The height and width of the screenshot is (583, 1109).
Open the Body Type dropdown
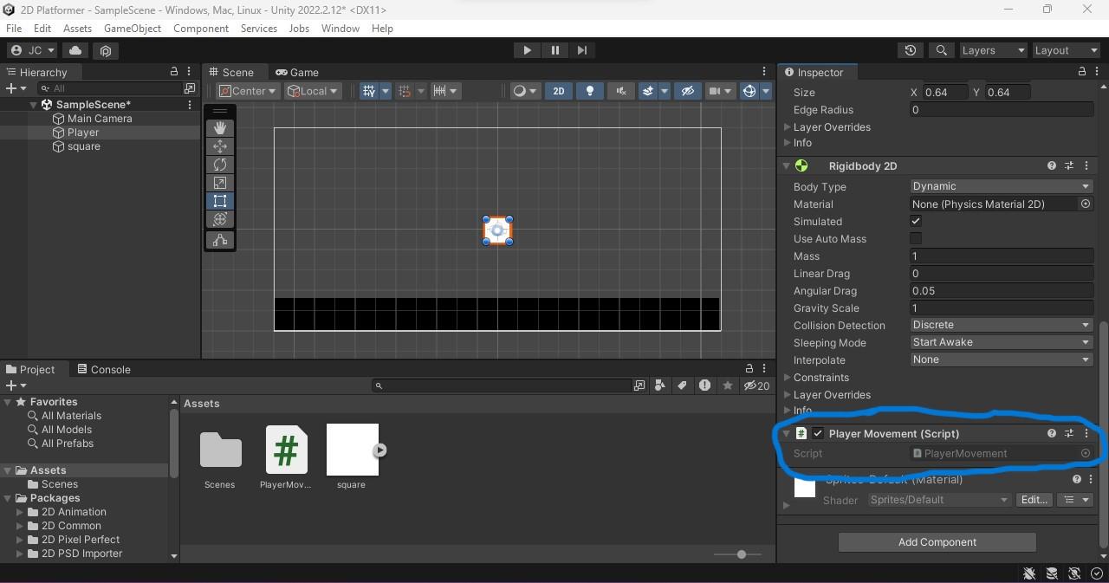pos(1001,185)
